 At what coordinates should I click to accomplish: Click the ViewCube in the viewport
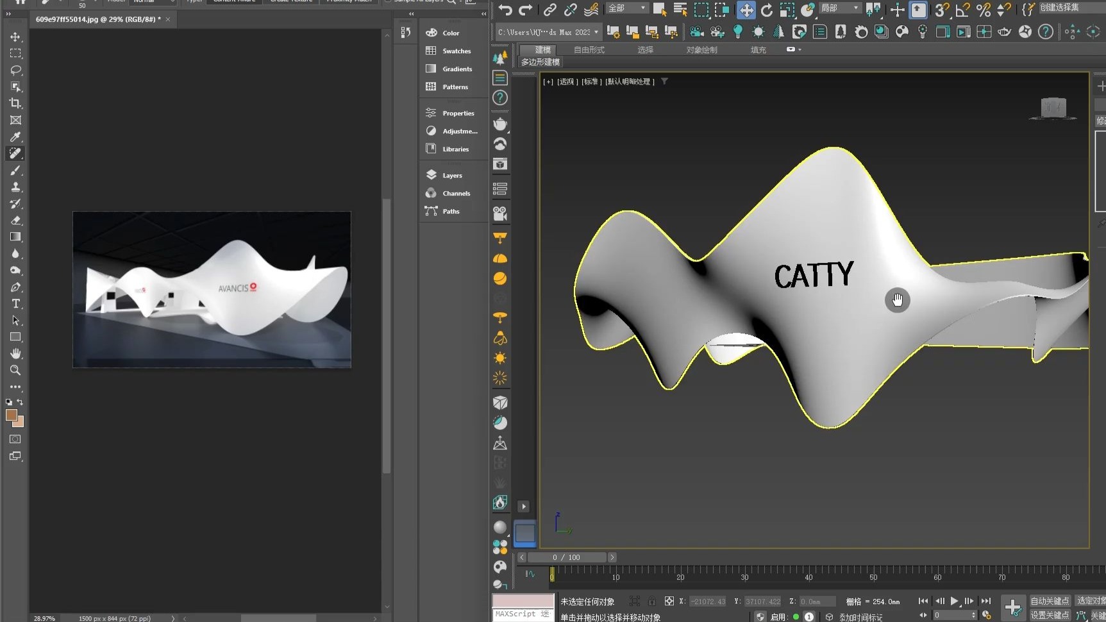point(1053,108)
